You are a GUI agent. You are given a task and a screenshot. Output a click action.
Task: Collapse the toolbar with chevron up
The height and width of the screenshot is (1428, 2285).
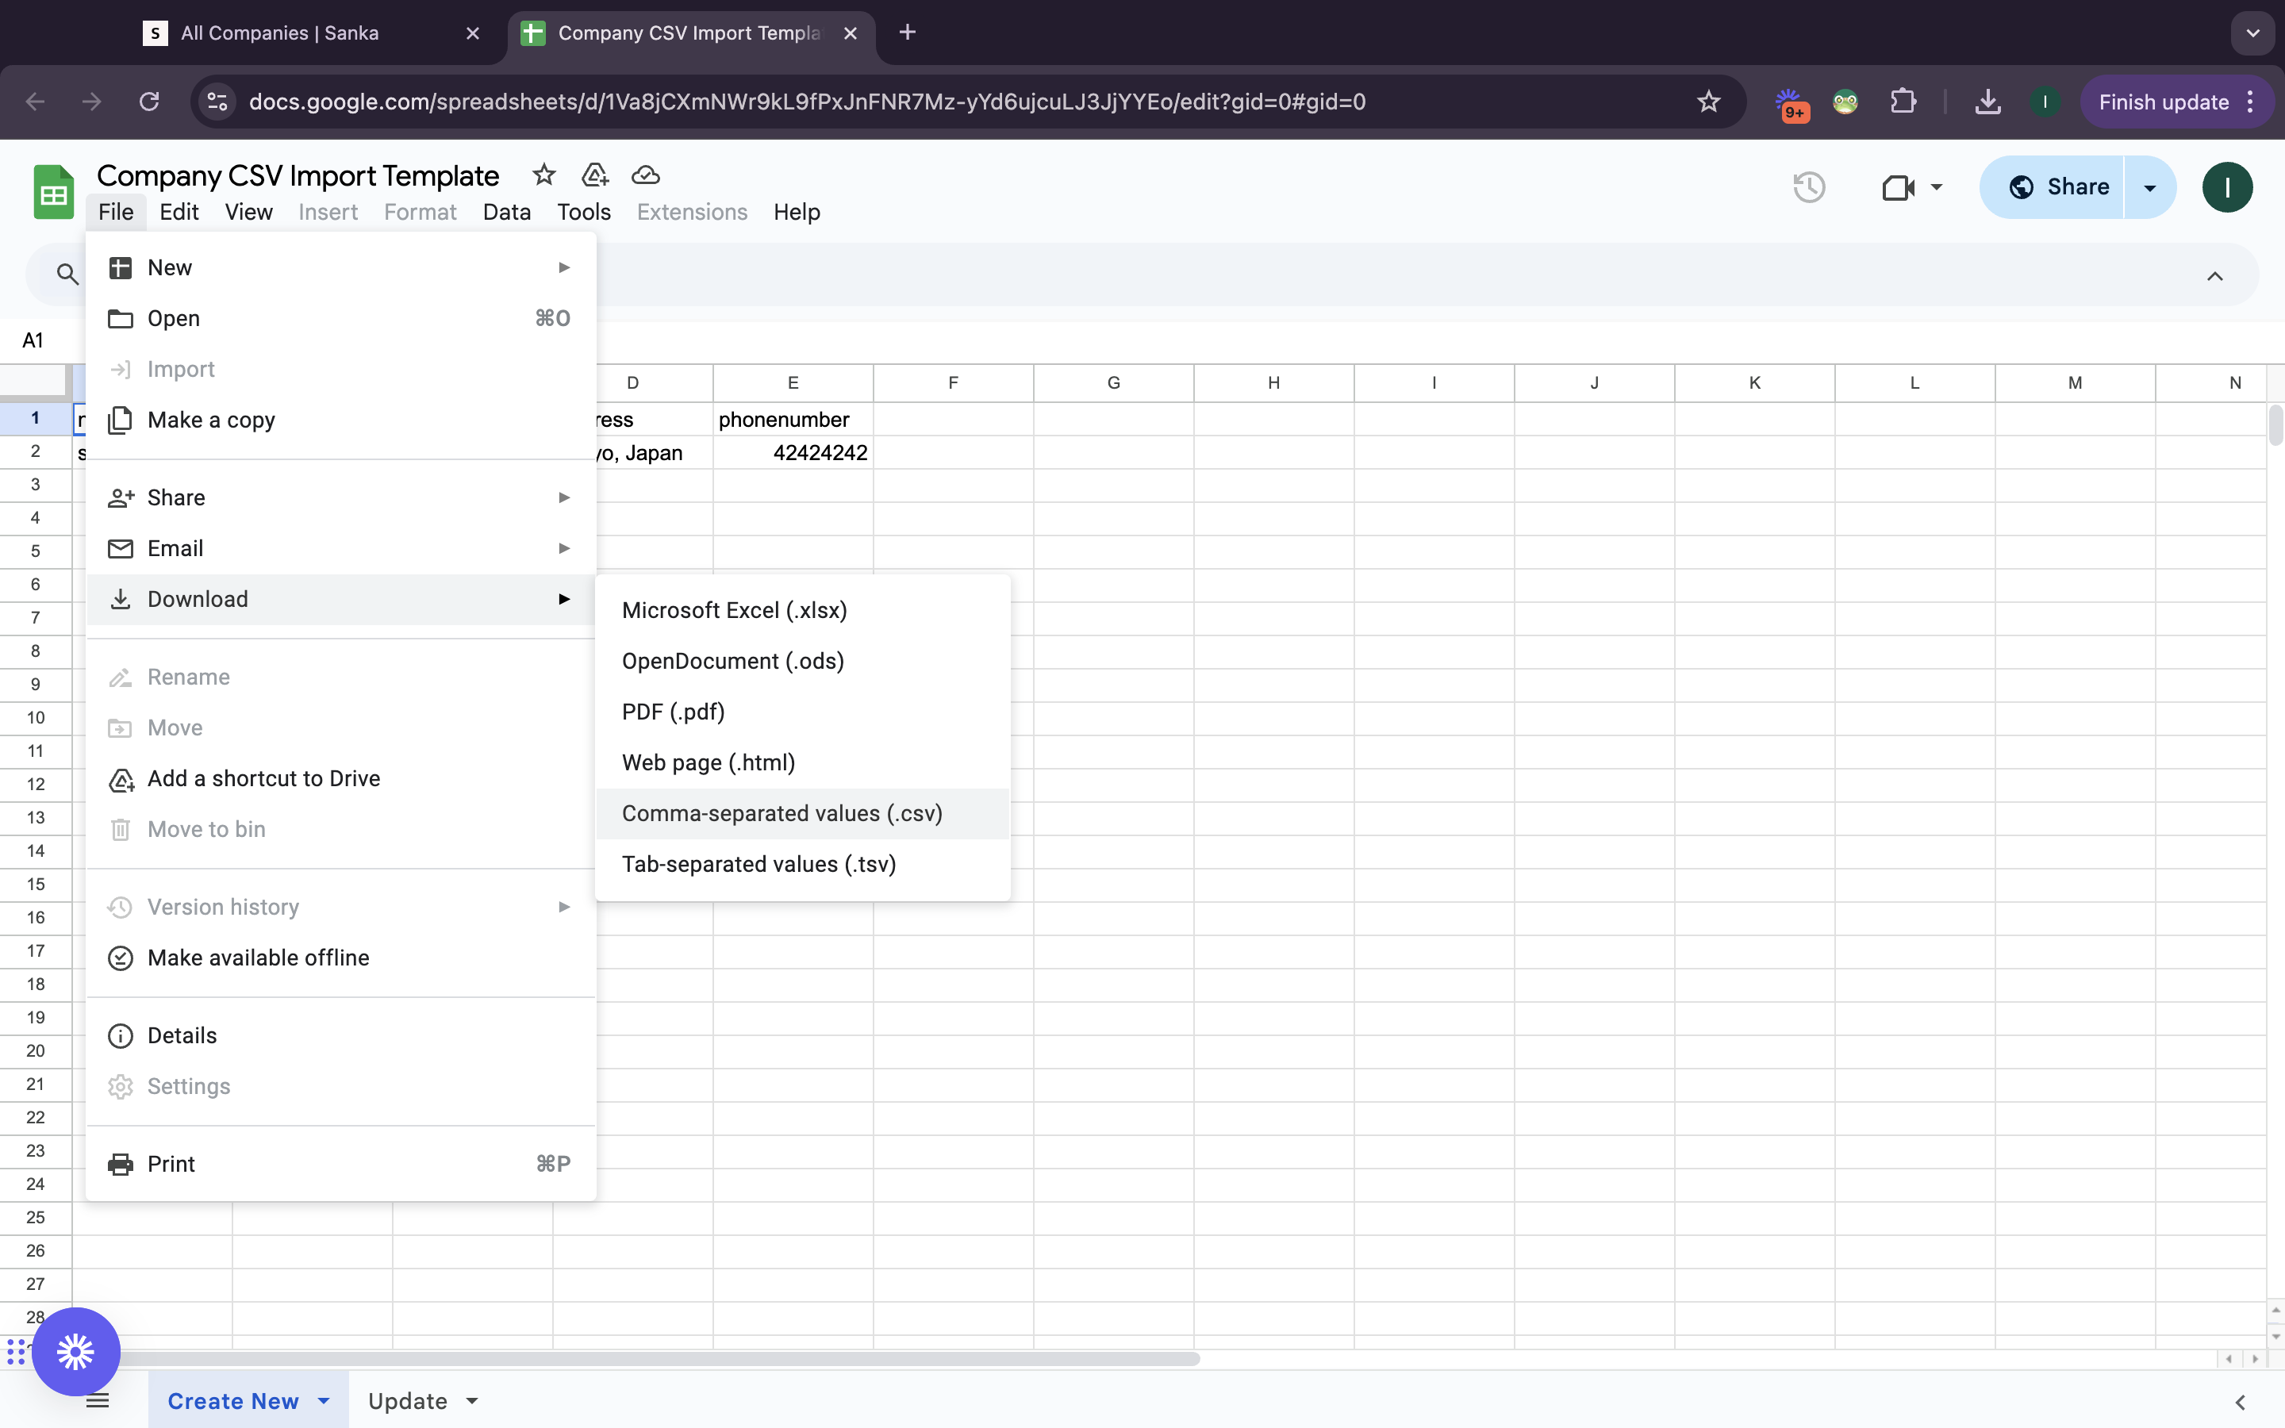2214,276
